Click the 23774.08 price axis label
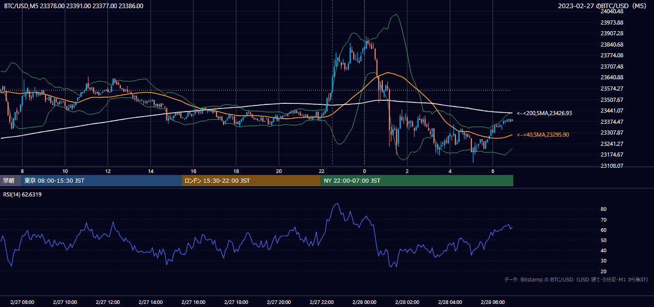This screenshot has height=307, width=654. [612, 55]
